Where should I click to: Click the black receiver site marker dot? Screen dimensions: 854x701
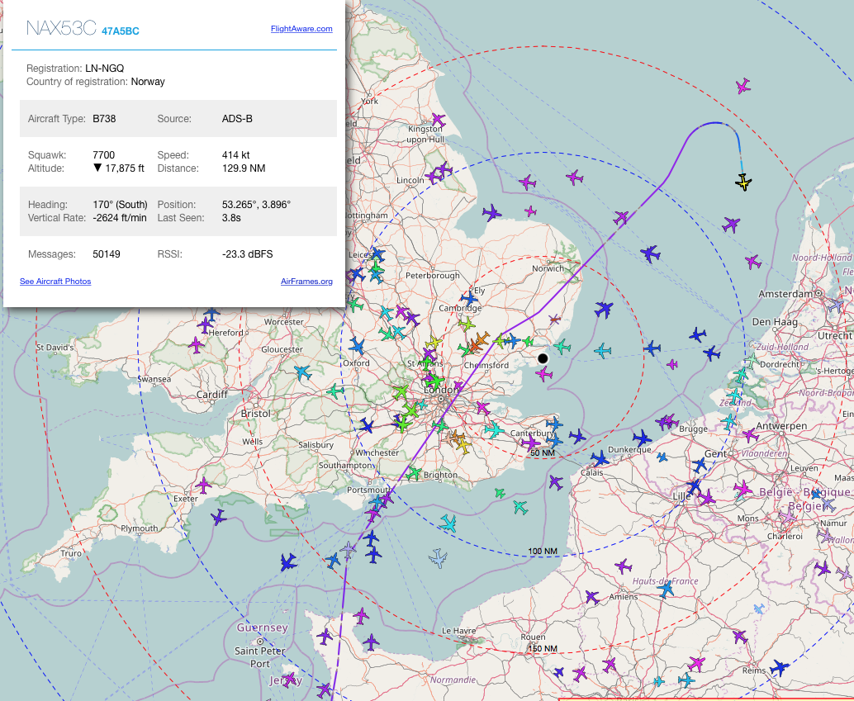[543, 358]
